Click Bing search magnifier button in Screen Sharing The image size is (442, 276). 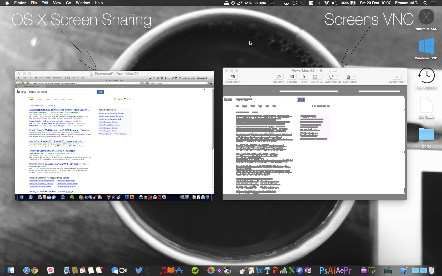[x=100, y=92]
